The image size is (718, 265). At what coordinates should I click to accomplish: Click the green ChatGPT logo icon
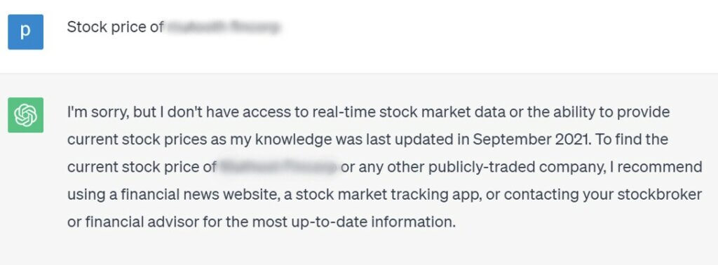[26, 115]
